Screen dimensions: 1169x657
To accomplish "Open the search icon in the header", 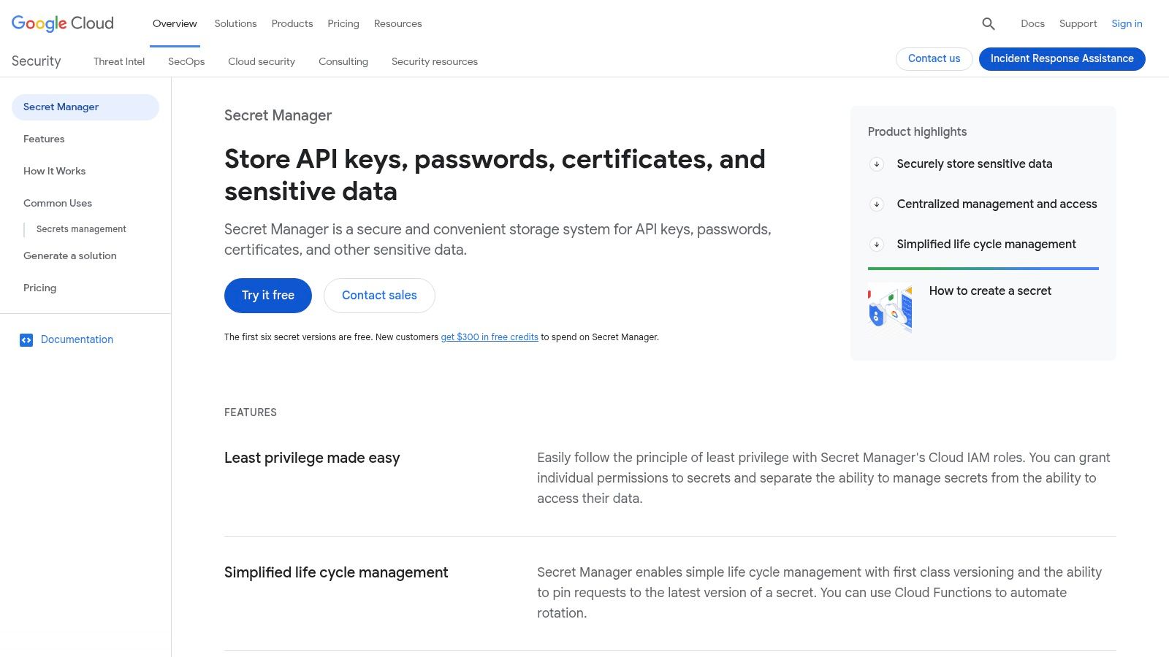I will (x=988, y=23).
